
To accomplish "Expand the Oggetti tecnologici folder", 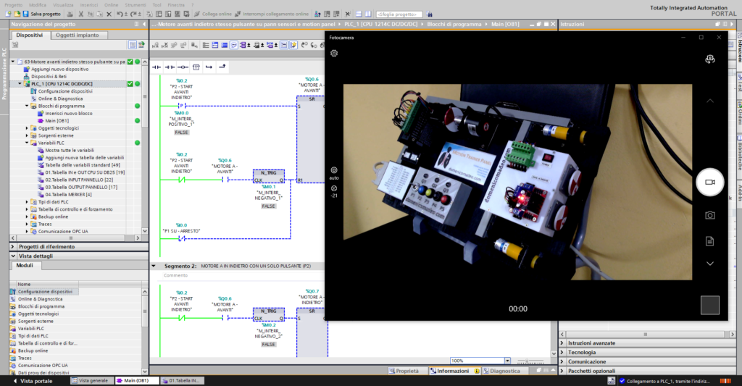I will [x=28, y=128].
